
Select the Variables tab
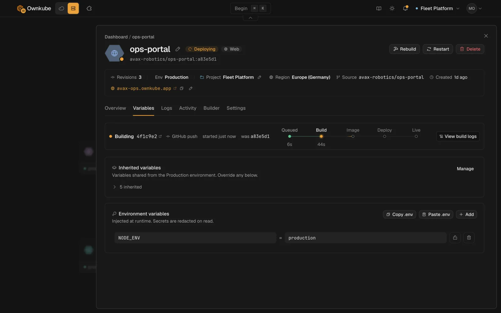click(x=143, y=108)
